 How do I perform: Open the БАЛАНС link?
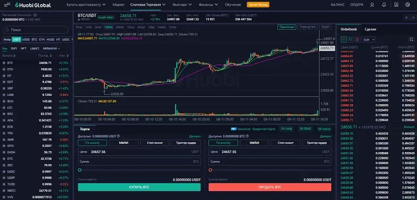tap(338, 5)
